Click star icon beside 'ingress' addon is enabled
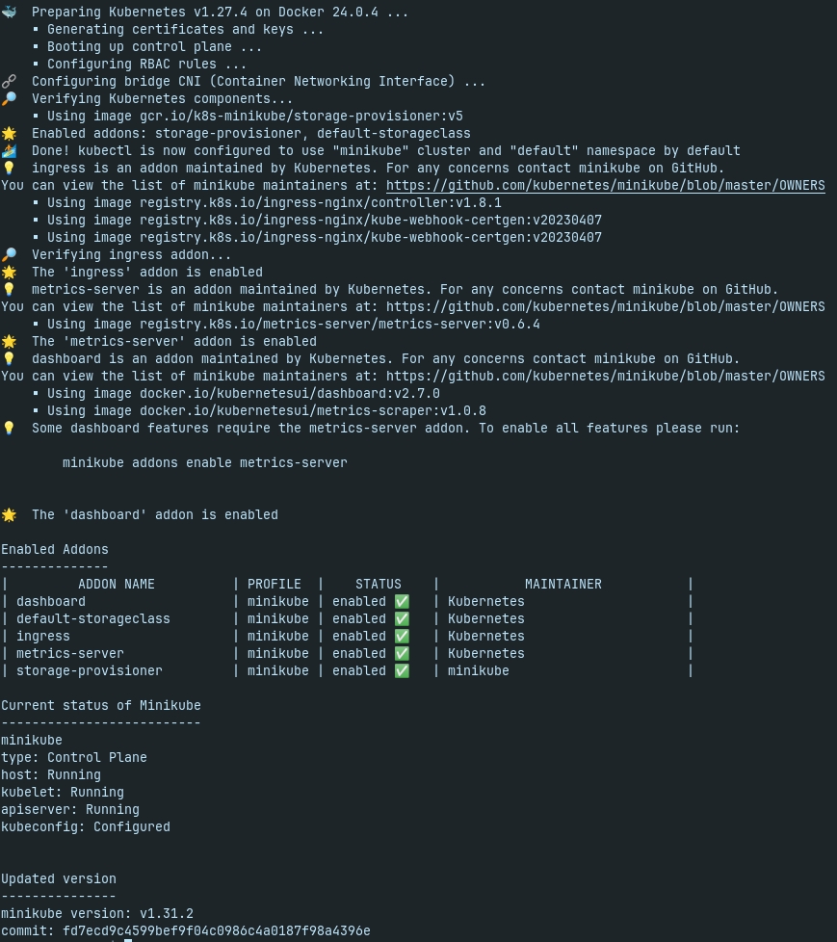837x942 pixels. click(x=9, y=273)
